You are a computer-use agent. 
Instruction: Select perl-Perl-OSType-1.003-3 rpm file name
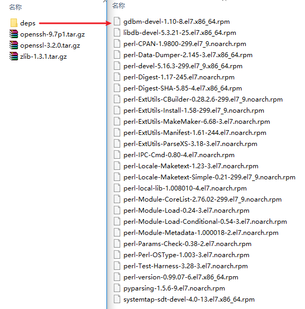186,255
